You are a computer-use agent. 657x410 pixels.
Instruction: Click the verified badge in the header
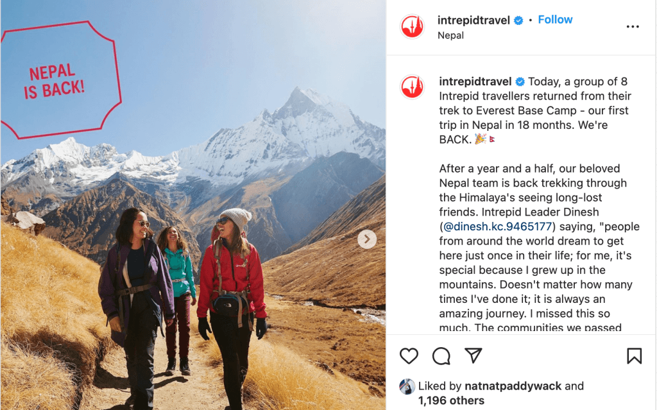(x=518, y=20)
